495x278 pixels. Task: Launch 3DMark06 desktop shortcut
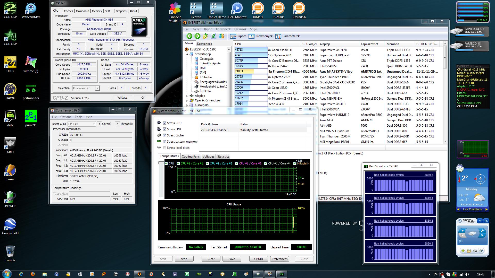pos(299,10)
